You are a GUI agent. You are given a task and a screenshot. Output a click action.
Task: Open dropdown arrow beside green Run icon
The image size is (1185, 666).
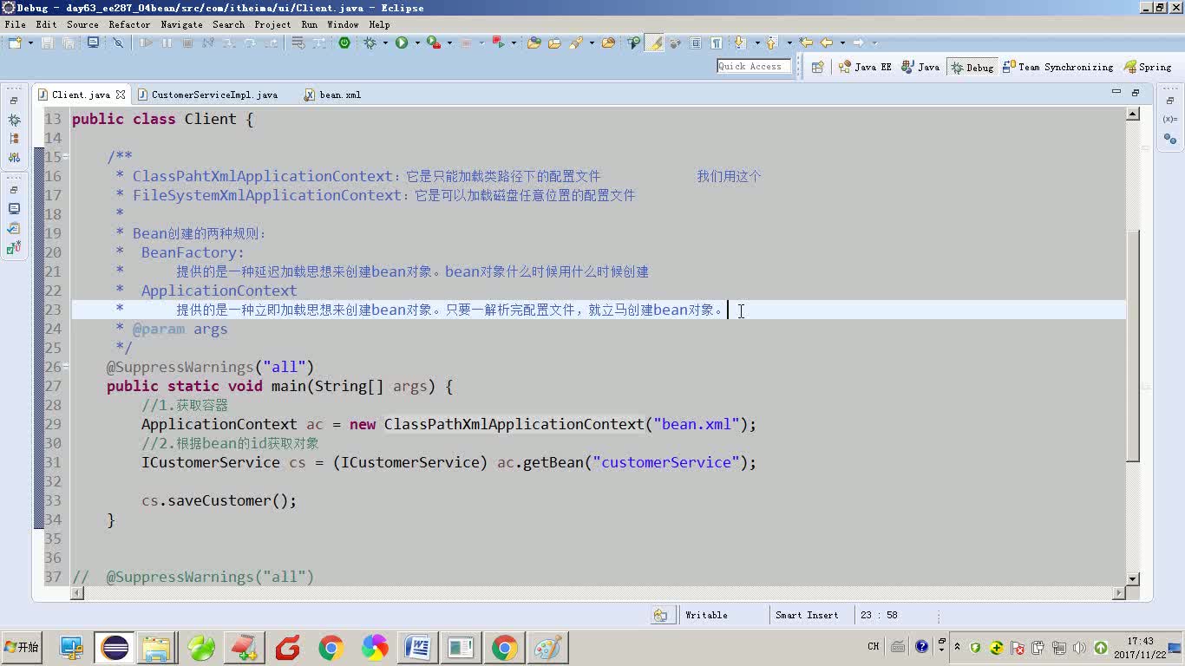417,42
